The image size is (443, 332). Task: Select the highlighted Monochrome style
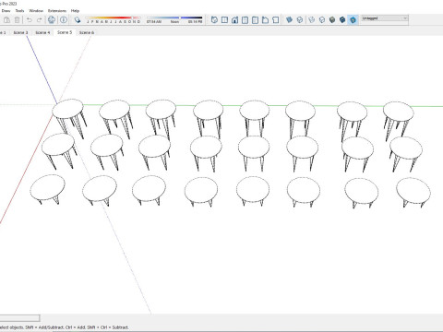coord(353,20)
